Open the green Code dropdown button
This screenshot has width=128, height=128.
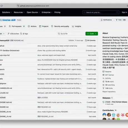click(92, 34)
